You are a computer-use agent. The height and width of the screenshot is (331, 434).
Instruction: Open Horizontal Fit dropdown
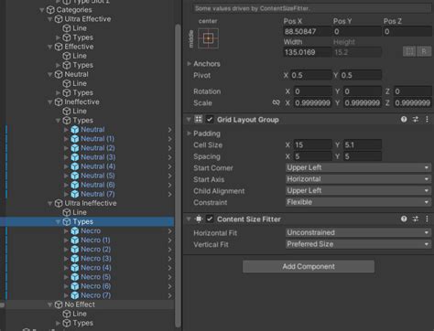click(x=358, y=232)
